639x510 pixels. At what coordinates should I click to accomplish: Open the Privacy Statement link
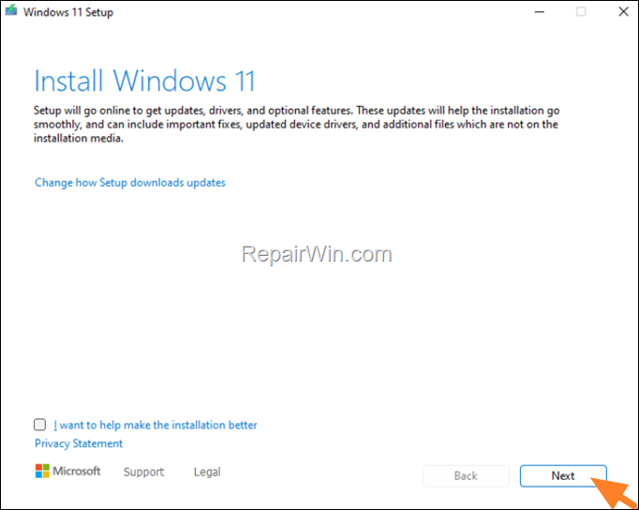[79, 443]
